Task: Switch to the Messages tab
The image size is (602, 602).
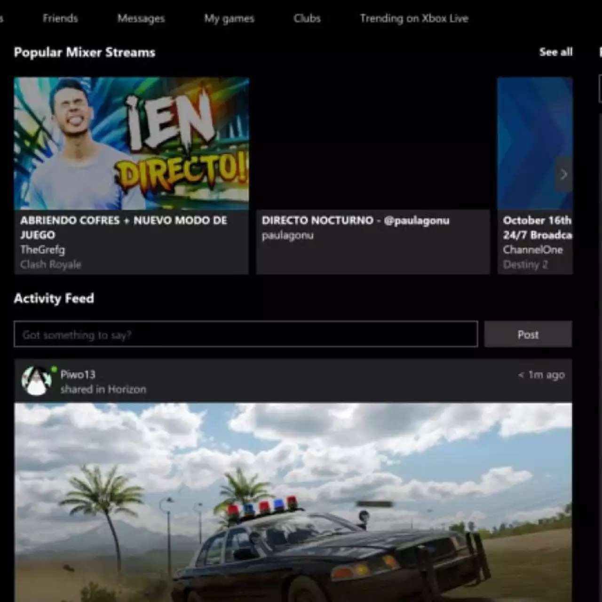Action: 141,18
